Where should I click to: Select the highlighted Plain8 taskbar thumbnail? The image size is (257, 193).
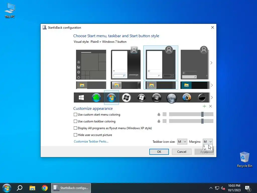coord(161,85)
